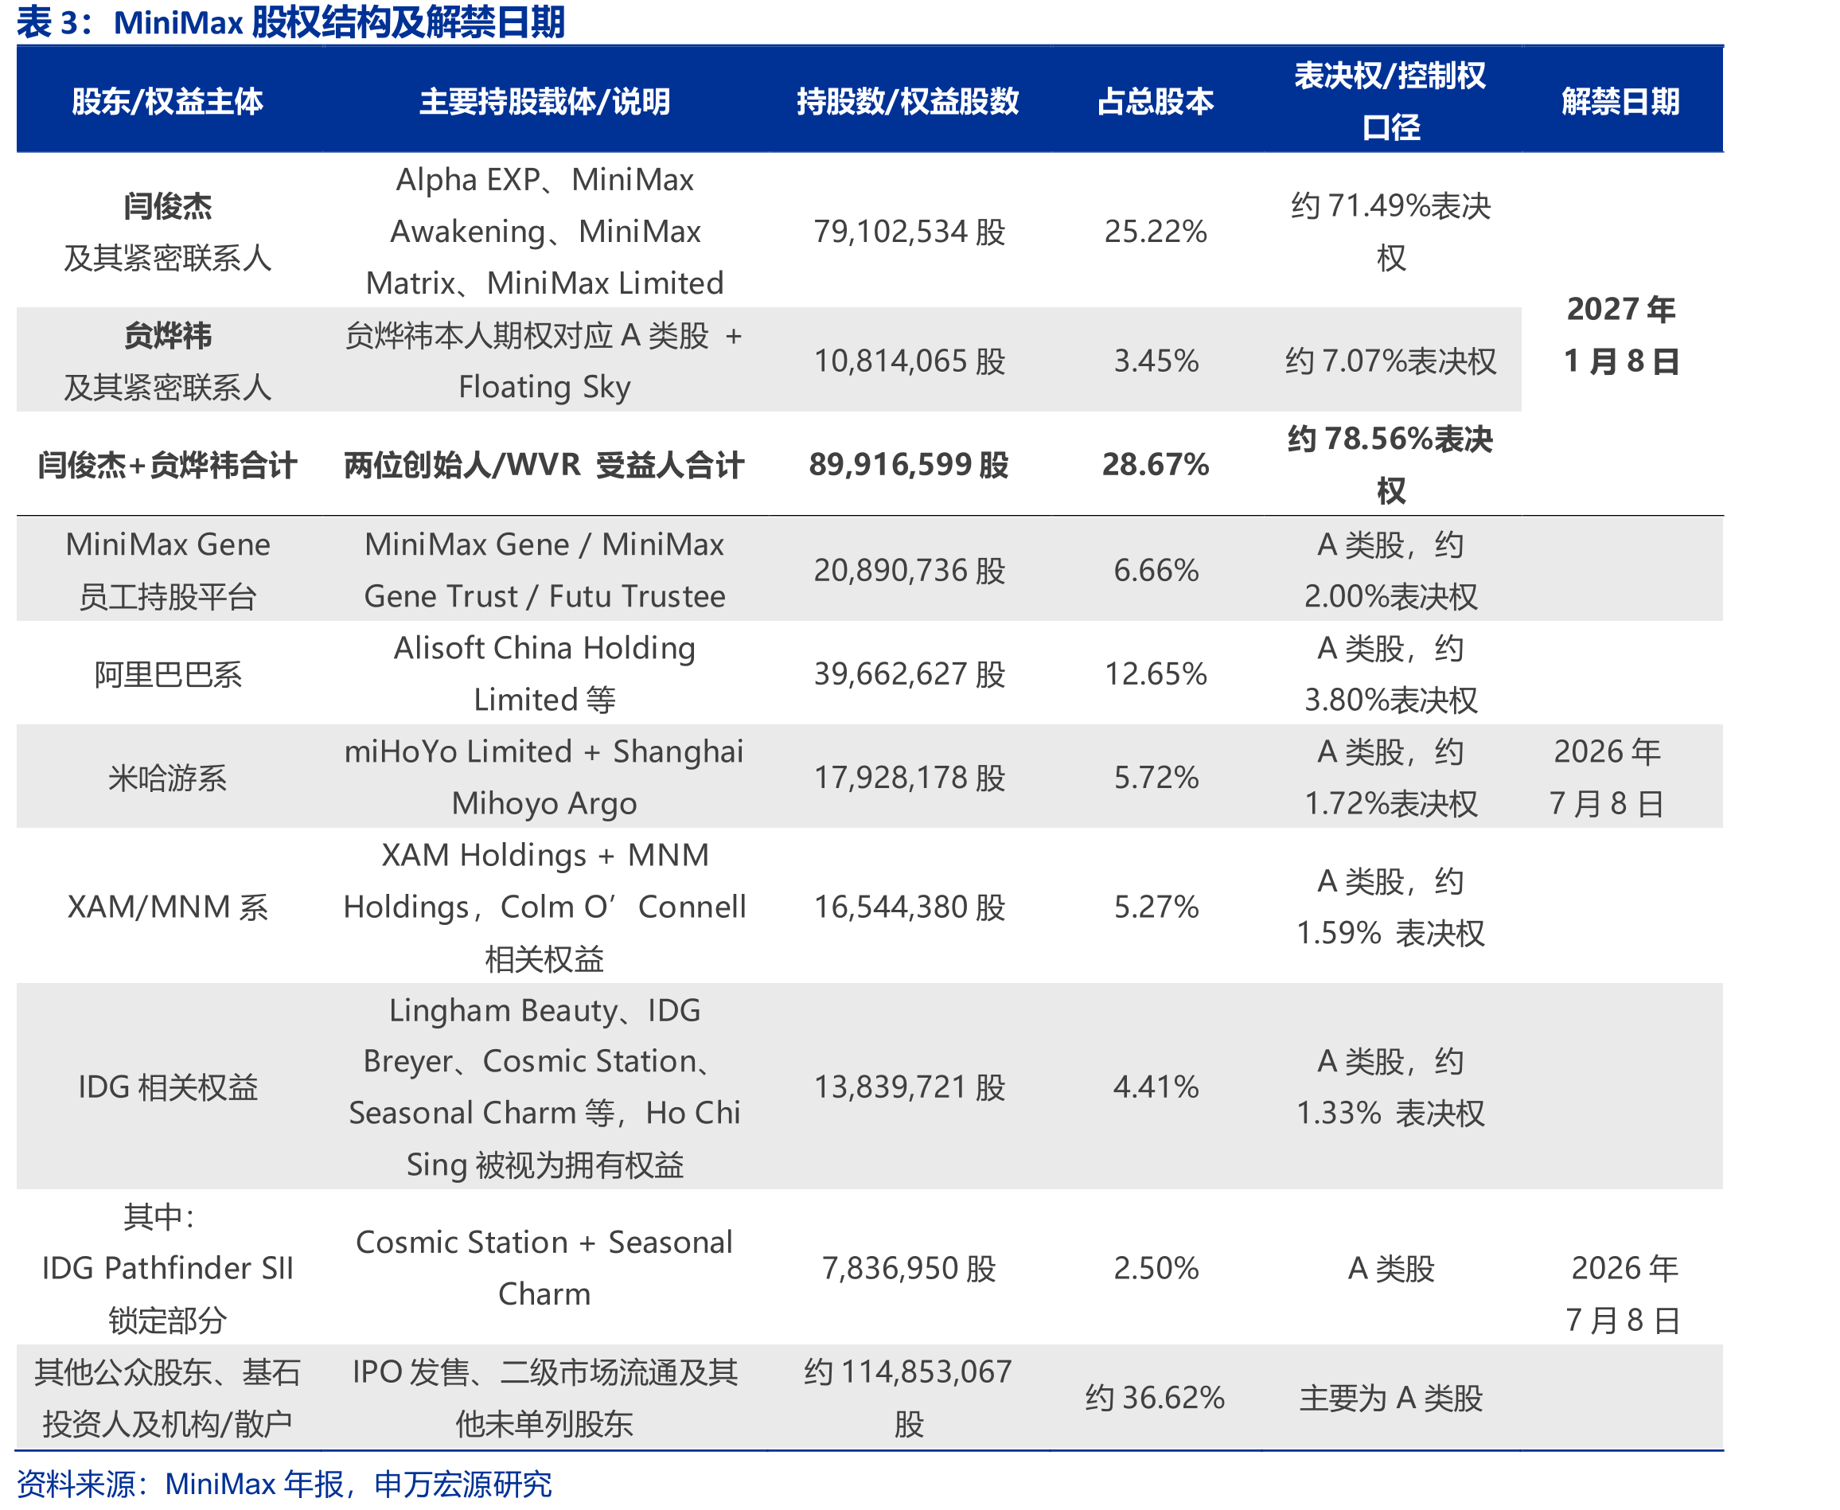The height and width of the screenshot is (1510, 1840).
Task: Click the percentage '约 36.62%'
Action: tap(1155, 1398)
